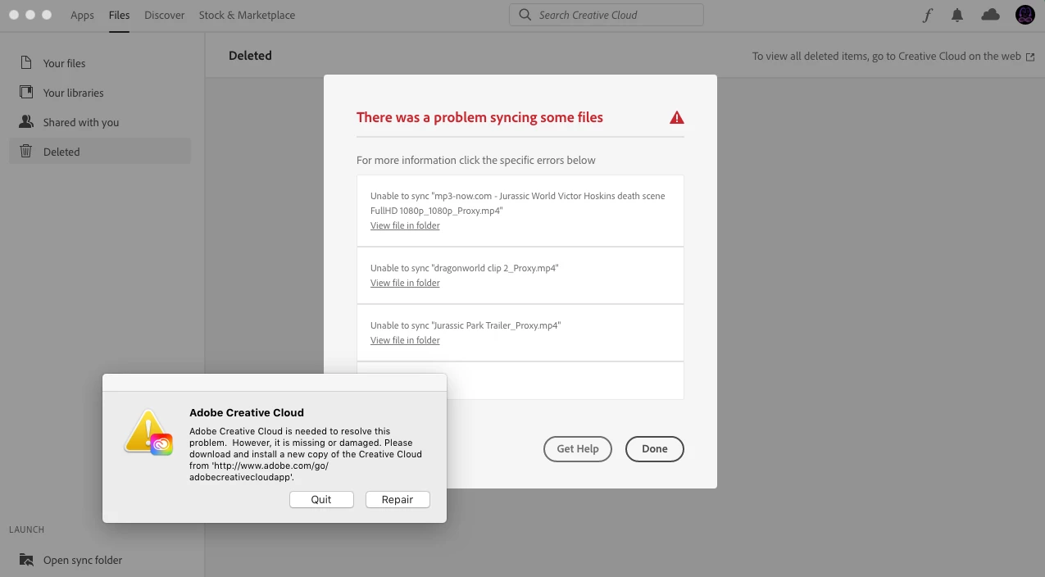
Task: Open the account profile avatar
Action: pyautogui.click(x=1025, y=14)
